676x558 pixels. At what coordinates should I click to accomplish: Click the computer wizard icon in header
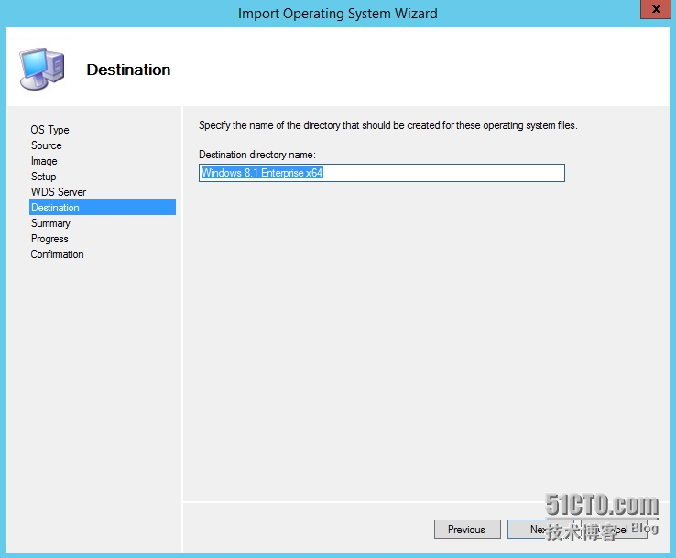[x=42, y=69]
